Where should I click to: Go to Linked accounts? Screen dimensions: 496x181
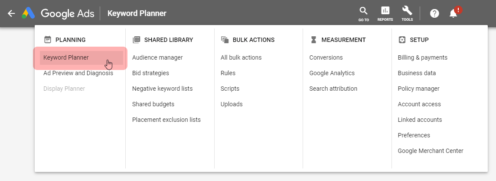(420, 120)
